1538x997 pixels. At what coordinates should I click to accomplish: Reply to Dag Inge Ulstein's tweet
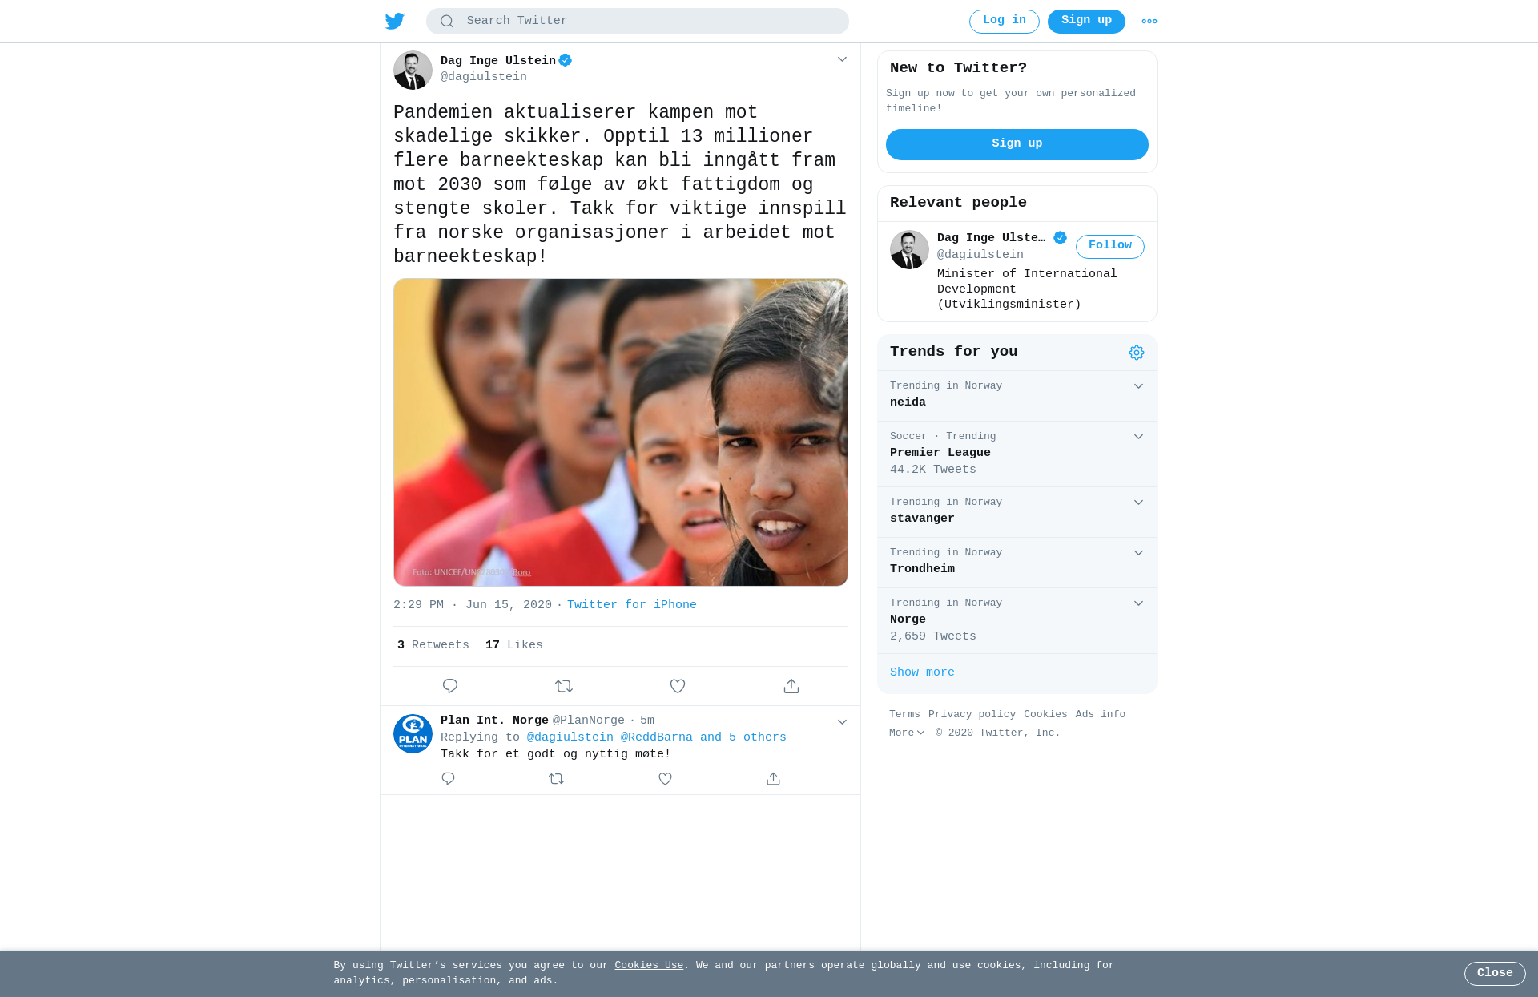tap(450, 686)
